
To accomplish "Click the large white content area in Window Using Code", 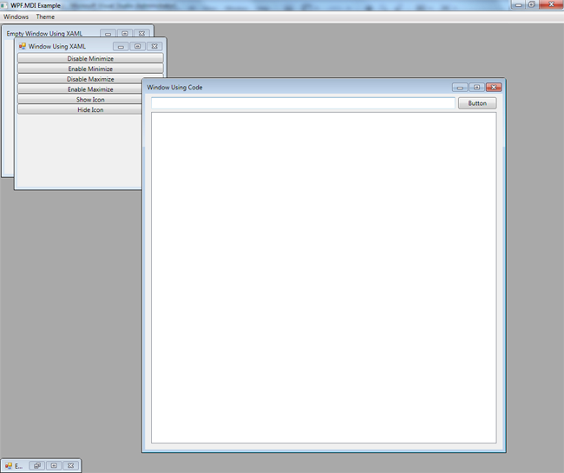I will [x=324, y=278].
